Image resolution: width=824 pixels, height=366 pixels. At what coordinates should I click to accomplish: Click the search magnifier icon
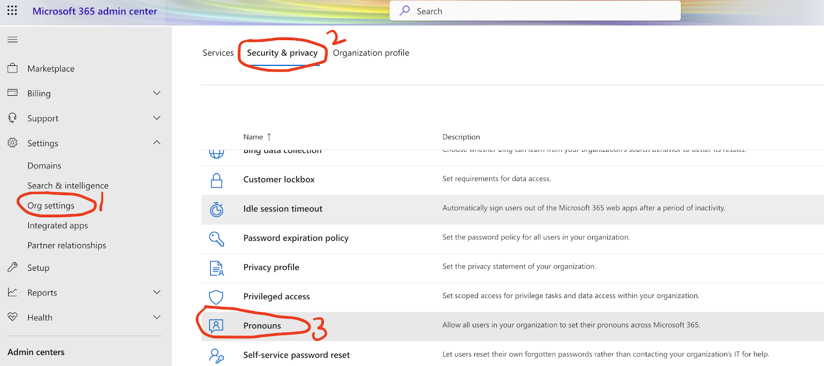pos(405,10)
